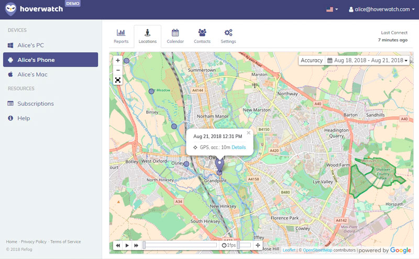
Task: Adjust the 1fps speed slider
Action: coord(244,245)
